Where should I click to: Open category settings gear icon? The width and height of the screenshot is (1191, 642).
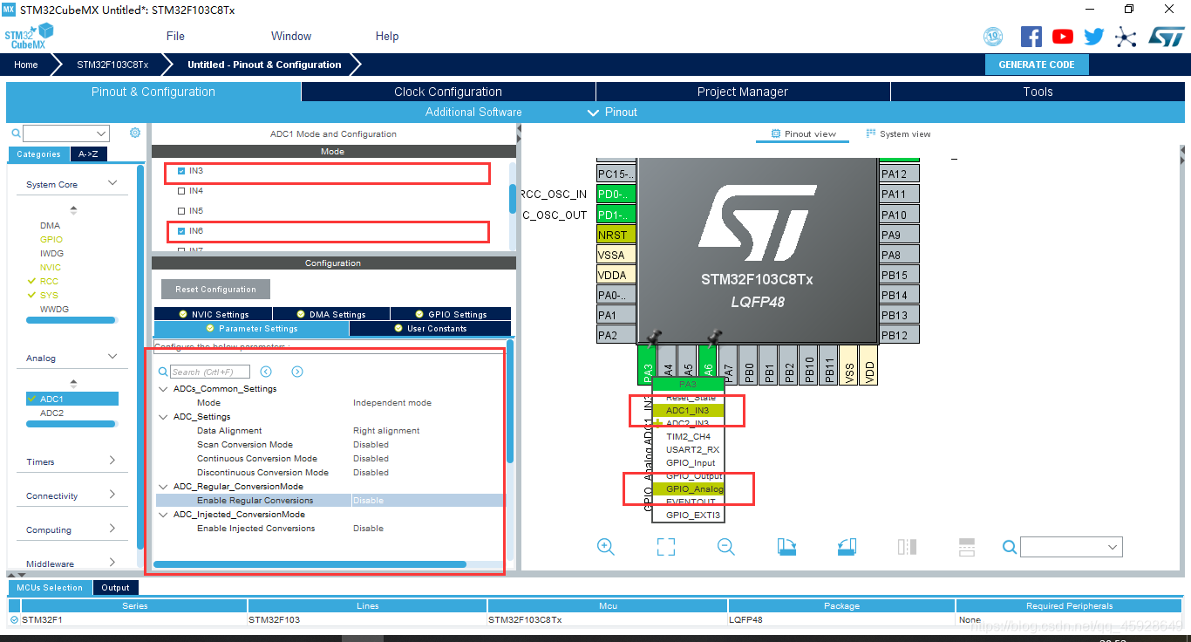[x=135, y=133]
